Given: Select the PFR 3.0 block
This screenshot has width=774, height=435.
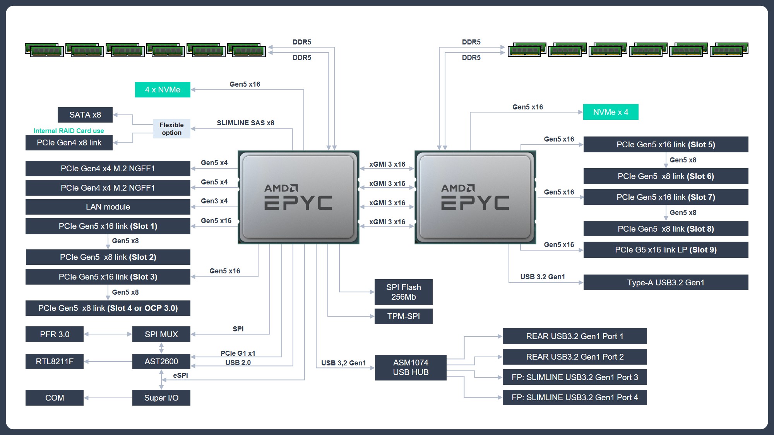Looking at the screenshot, I should (55, 334).
